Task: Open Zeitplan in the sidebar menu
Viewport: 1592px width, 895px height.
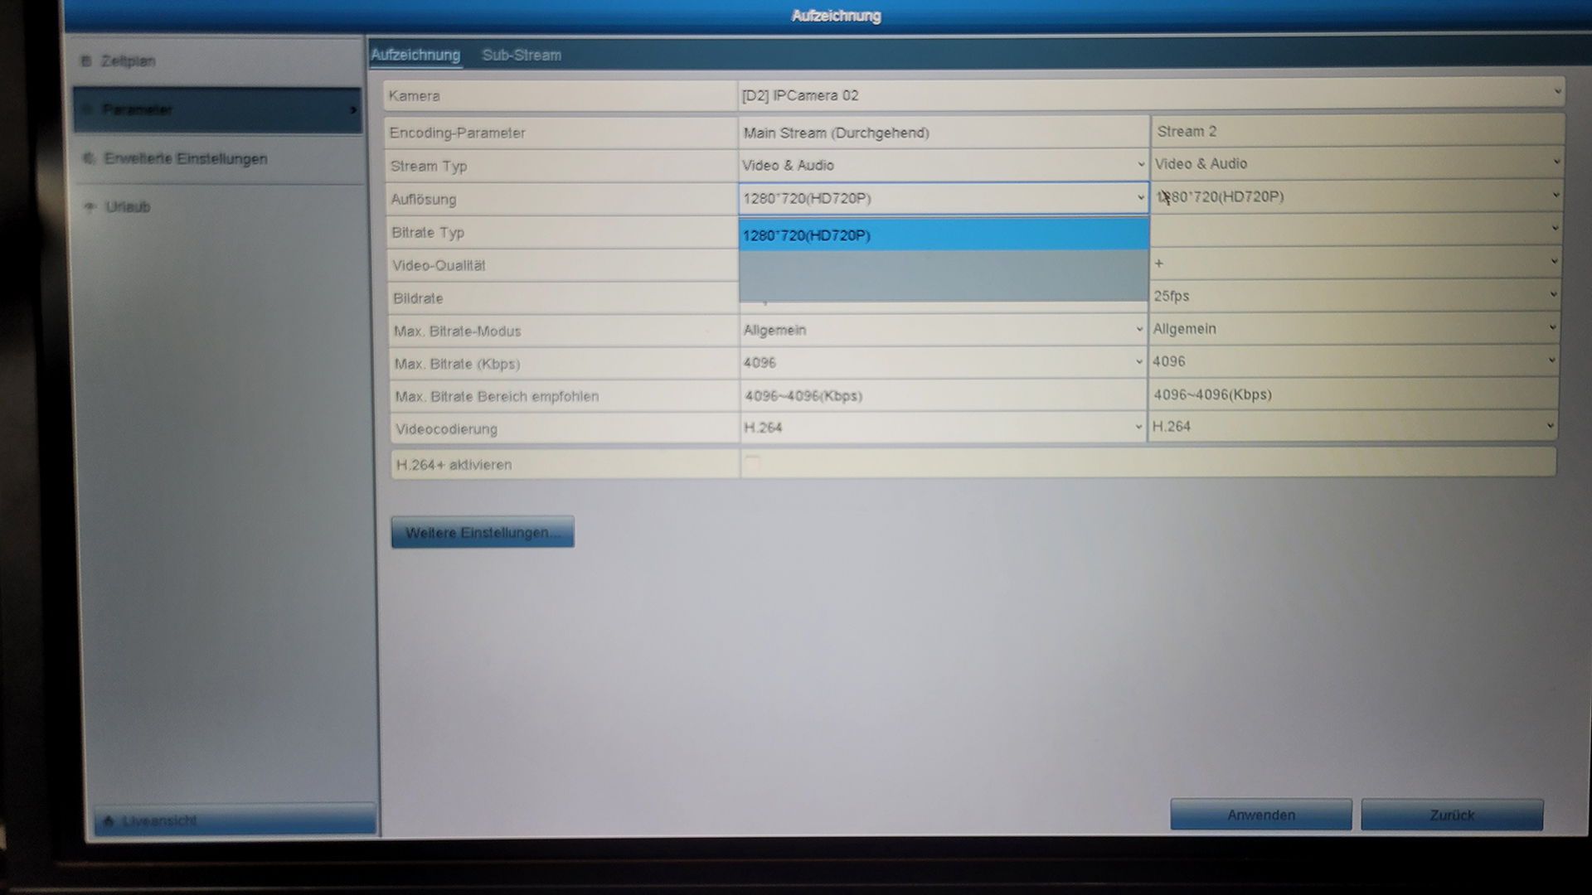Action: (x=128, y=61)
